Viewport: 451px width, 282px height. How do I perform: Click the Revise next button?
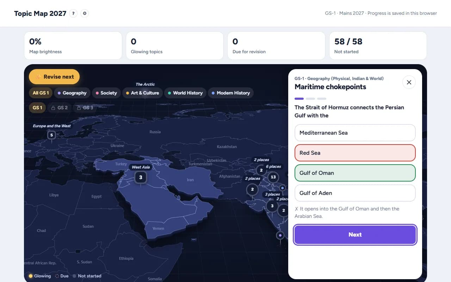pyautogui.click(x=54, y=76)
